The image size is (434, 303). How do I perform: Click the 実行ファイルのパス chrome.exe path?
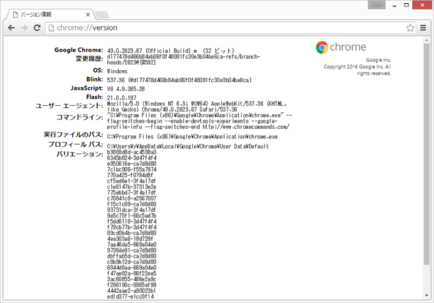192,137
